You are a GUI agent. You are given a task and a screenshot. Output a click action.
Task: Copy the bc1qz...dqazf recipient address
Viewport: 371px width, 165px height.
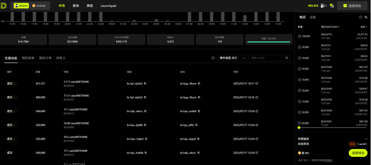[199, 139]
